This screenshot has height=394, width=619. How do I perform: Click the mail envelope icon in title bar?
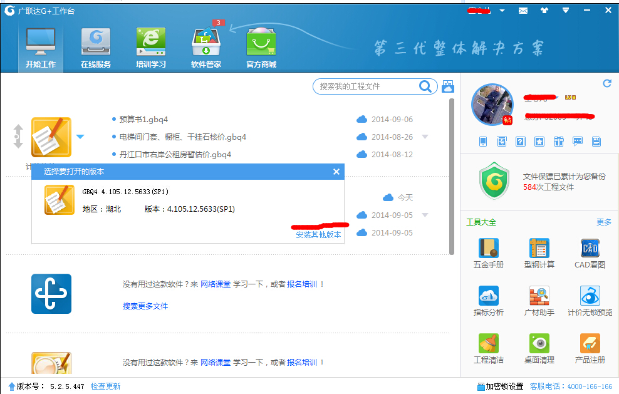[523, 11]
